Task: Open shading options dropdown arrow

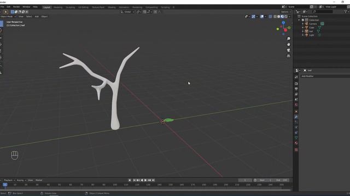Action: tap(289, 16)
